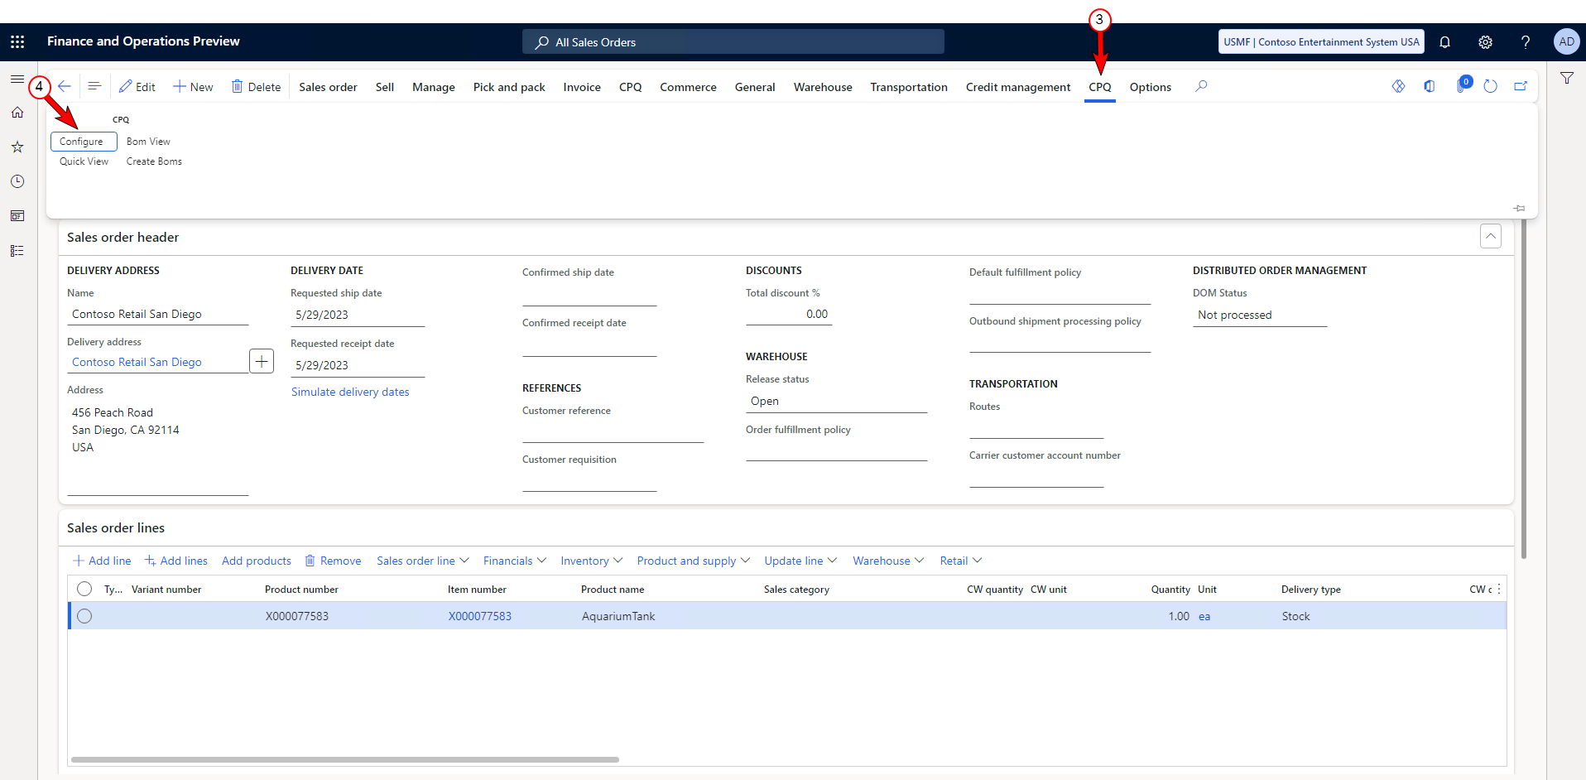Open page in new window icon
Image resolution: width=1586 pixels, height=780 pixels.
pyautogui.click(x=1521, y=86)
